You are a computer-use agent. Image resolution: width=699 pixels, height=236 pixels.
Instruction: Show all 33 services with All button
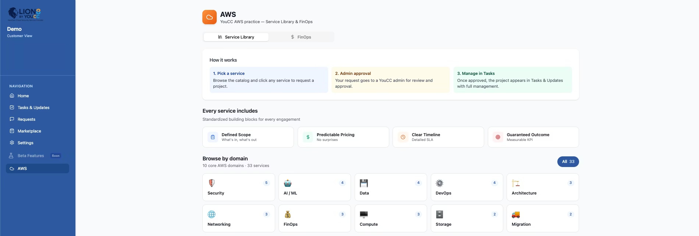click(568, 161)
